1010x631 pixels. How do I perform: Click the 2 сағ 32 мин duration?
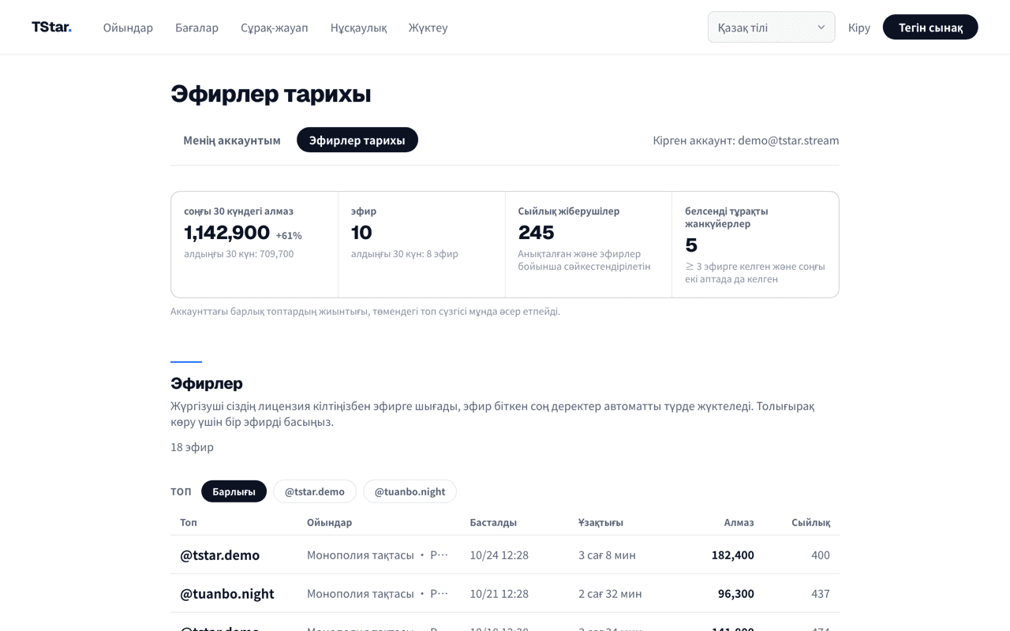(x=610, y=593)
